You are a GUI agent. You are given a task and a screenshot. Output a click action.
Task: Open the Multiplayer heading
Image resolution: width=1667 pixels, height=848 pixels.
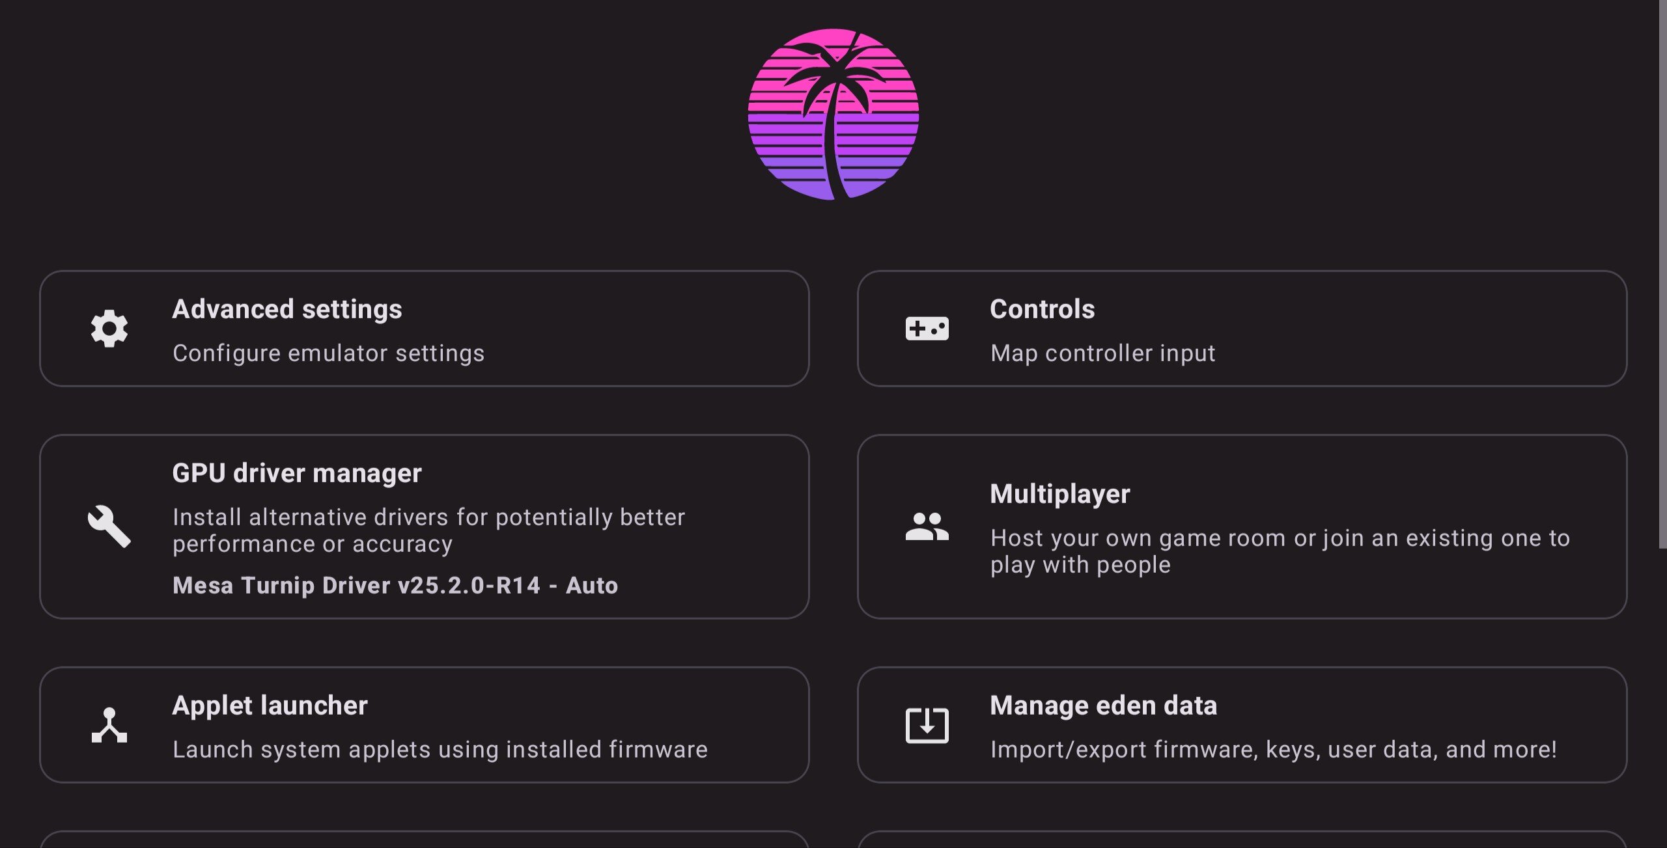point(1059,494)
